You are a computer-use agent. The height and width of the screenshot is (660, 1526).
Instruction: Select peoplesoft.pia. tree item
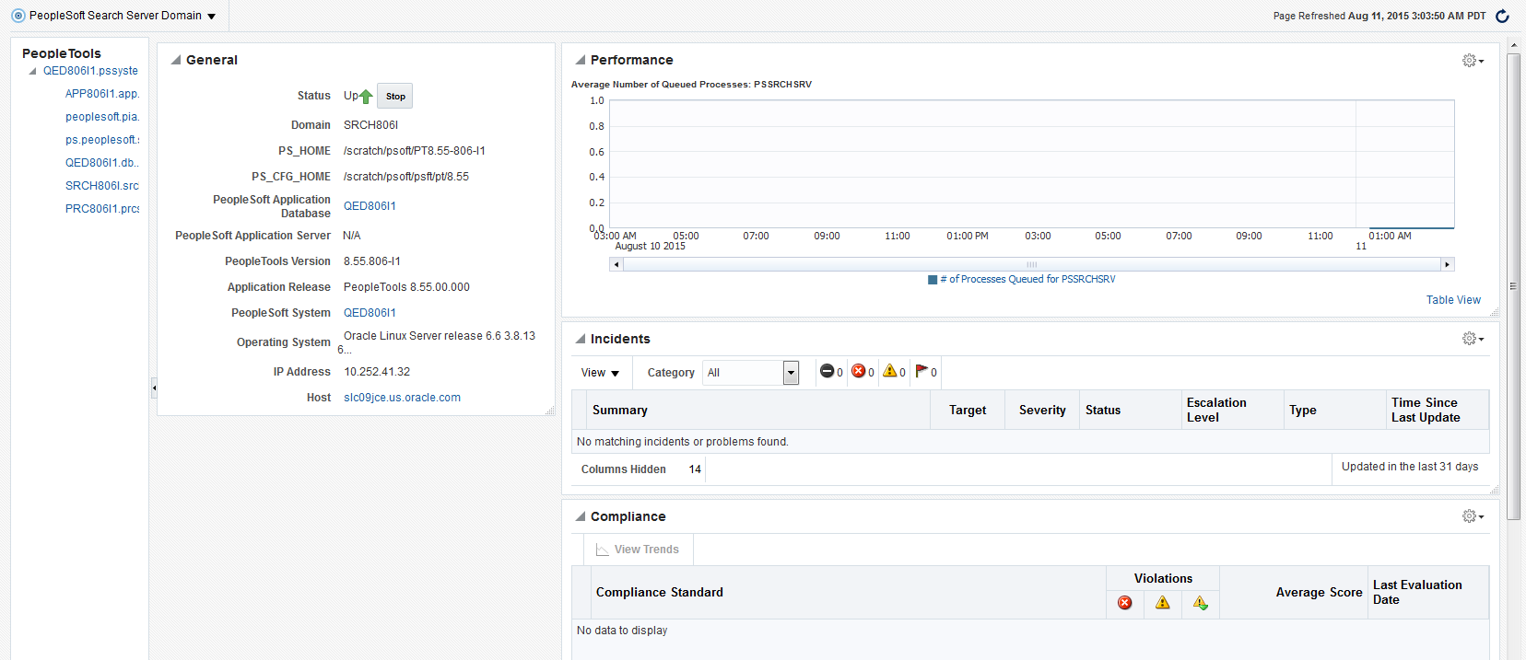pyautogui.click(x=101, y=117)
